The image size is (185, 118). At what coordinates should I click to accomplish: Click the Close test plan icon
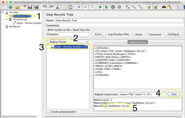(24, 7)
